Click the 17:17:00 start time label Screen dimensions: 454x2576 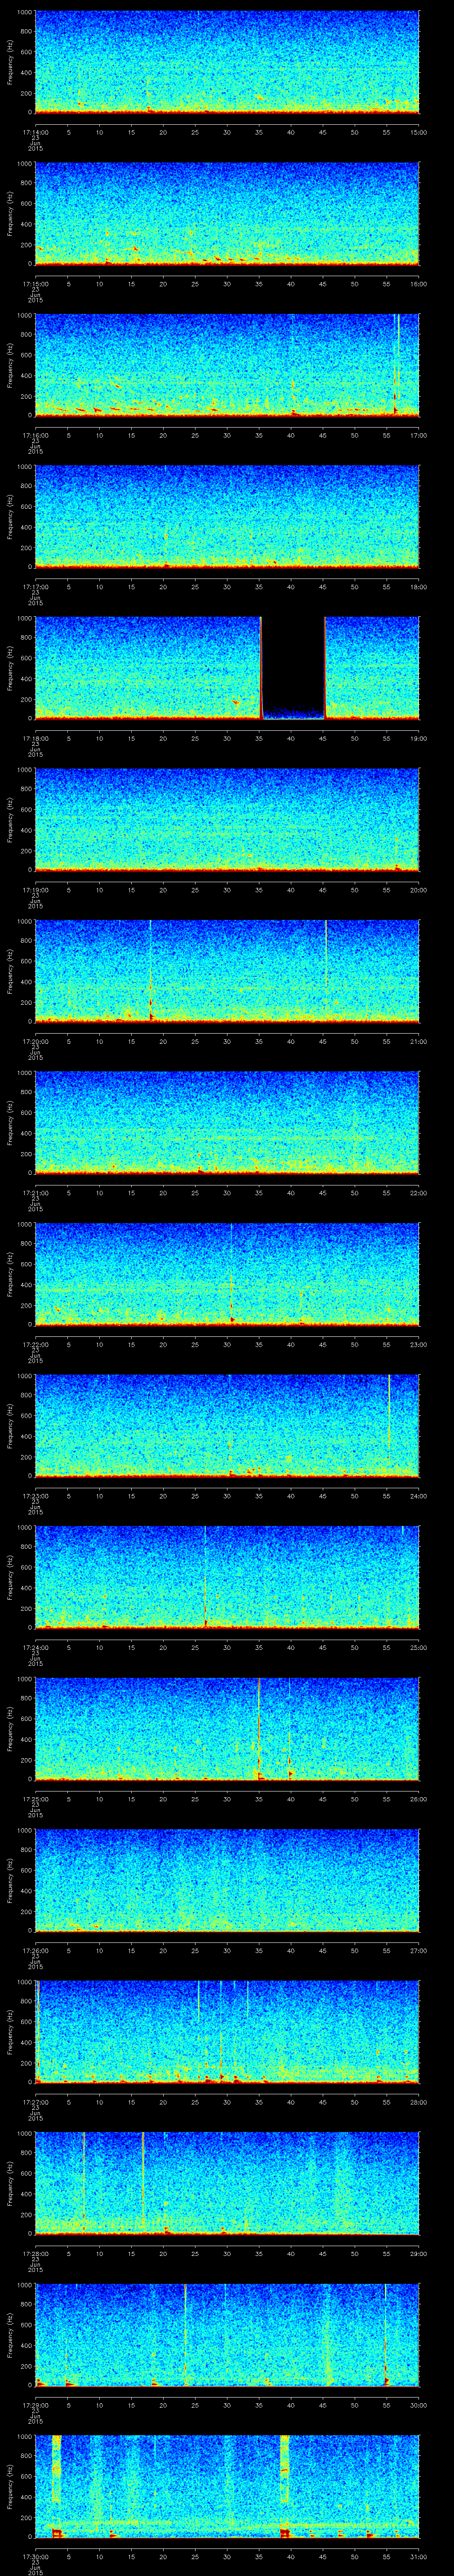pyautogui.click(x=35, y=587)
